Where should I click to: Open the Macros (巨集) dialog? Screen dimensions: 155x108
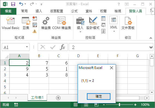(26, 23)
